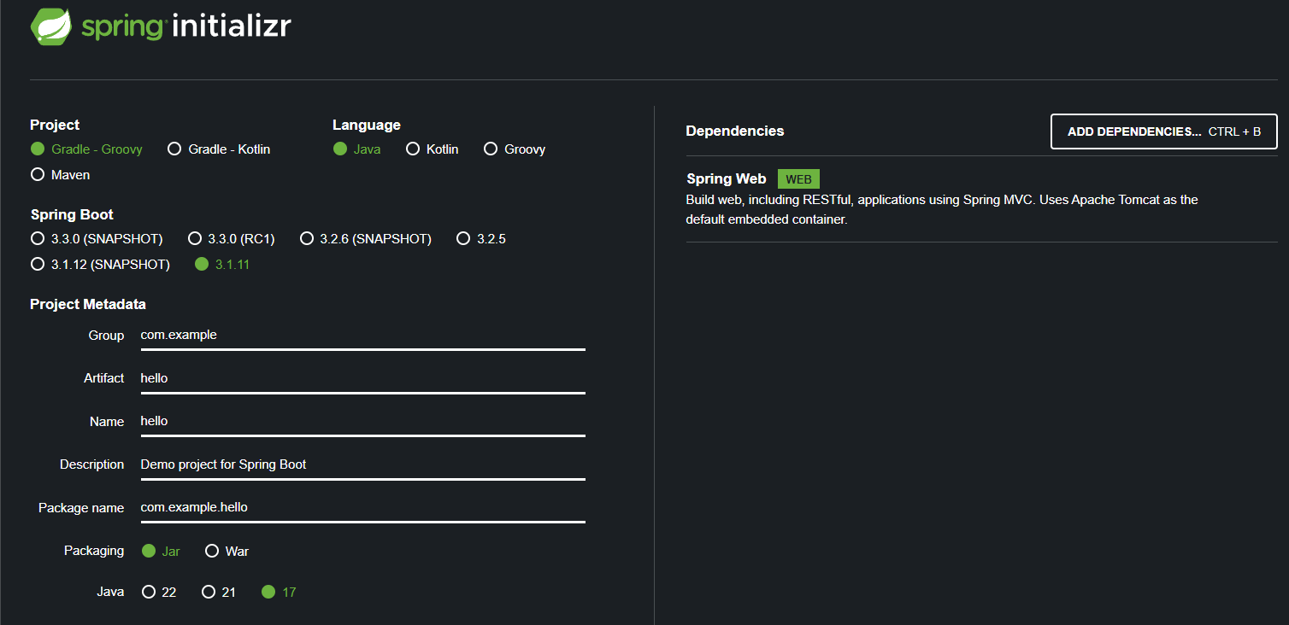Open the ADD DEPENDENCIES dialog
The width and height of the screenshot is (1289, 625).
pos(1163,131)
